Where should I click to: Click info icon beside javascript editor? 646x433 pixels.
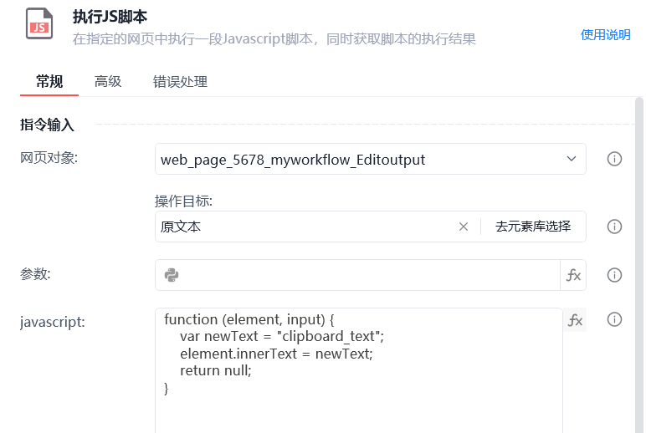coord(614,319)
